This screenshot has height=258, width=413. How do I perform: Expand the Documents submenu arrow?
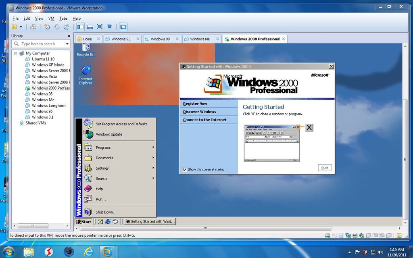[153, 158]
